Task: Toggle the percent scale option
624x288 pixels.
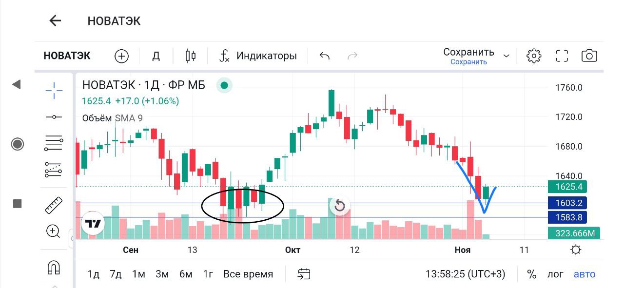Action: coord(531,274)
